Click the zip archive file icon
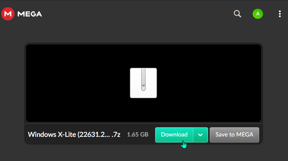This screenshot has height=161, width=288. [x=143, y=83]
